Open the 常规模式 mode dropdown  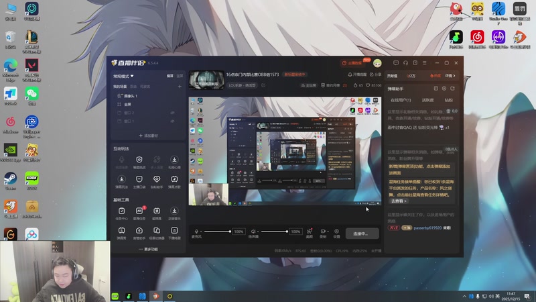click(x=123, y=76)
